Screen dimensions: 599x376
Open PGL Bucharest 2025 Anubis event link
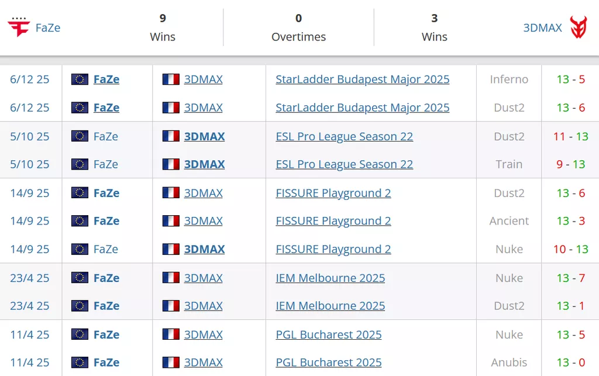[x=328, y=363]
